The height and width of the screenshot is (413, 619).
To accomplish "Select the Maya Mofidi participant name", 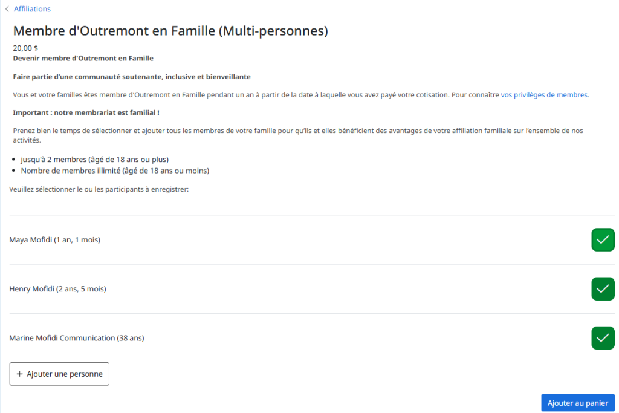I will pyautogui.click(x=55, y=240).
